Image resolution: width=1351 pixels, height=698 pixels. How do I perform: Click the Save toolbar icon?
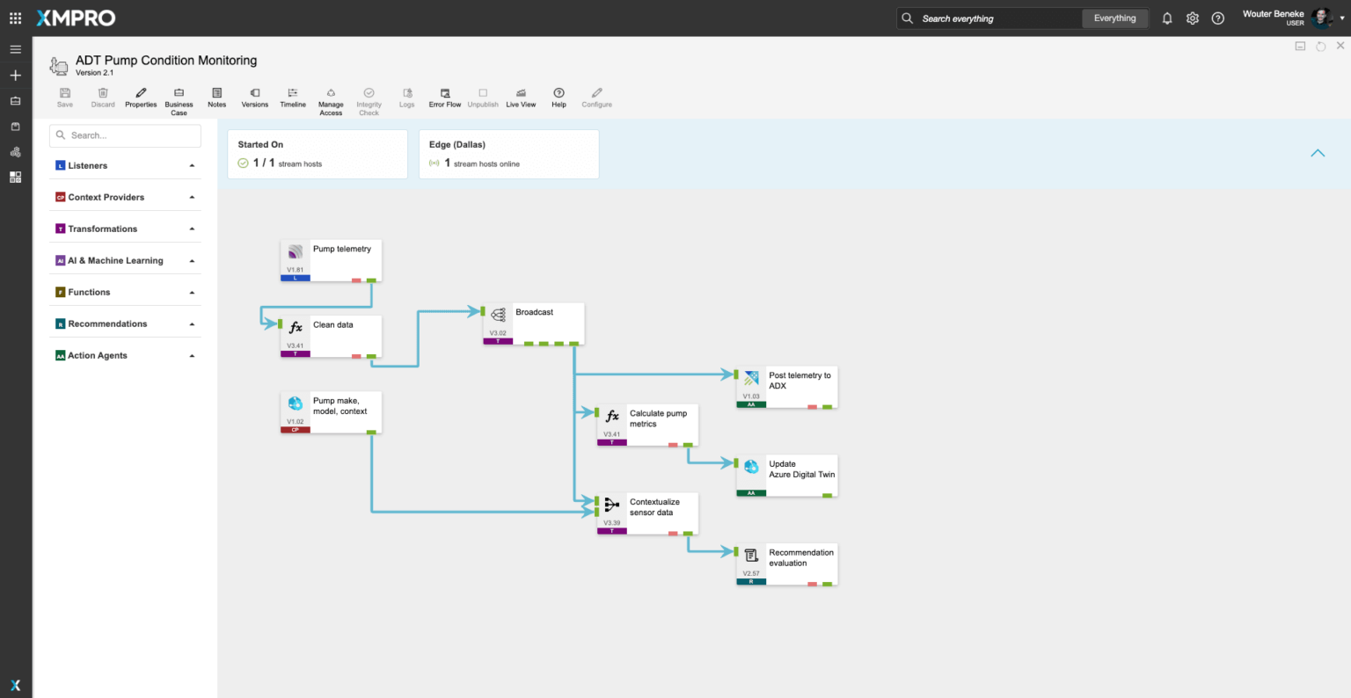65,93
